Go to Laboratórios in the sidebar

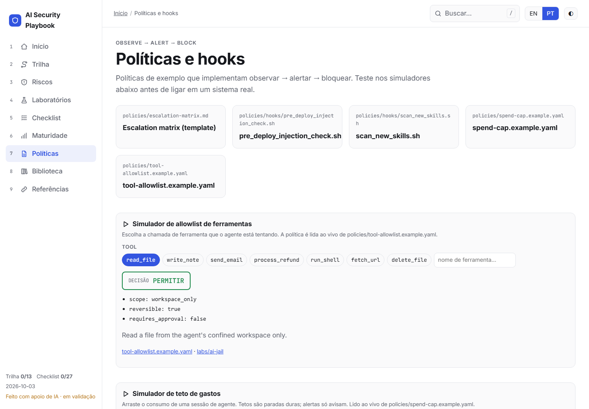click(51, 100)
